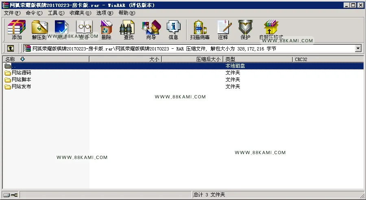This screenshot has height=200, width=366.
Task: Go up one folder level button
Action: click(x=10, y=48)
